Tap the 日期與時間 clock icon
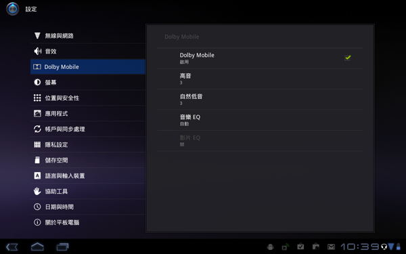 coord(37,207)
